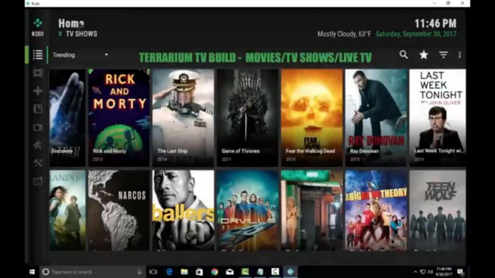Click the Cortana microphone icon
495x278 pixels.
[140, 272]
